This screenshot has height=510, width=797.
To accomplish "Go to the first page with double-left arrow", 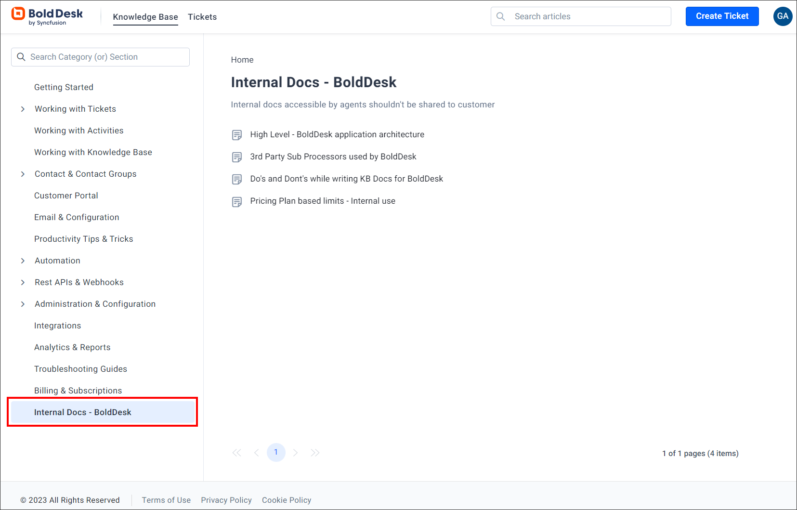I will (x=236, y=453).
